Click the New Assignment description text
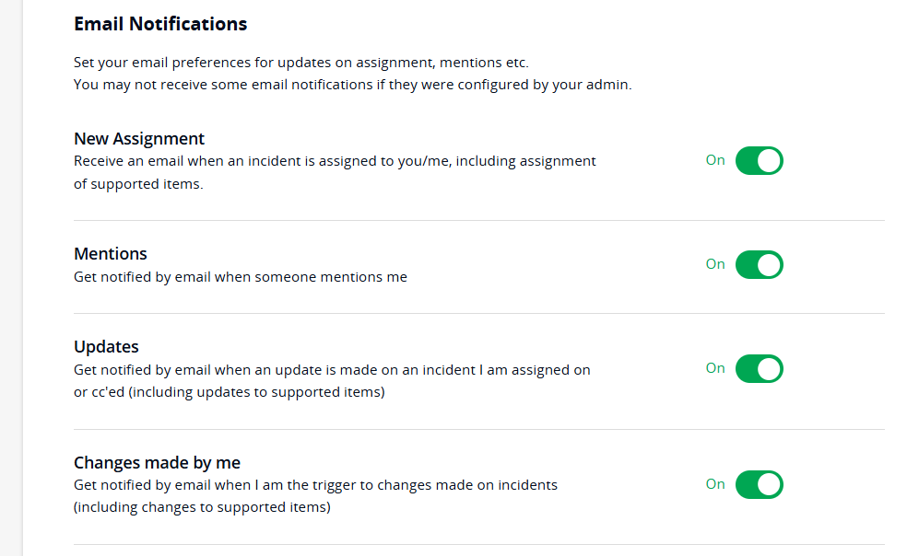907x556 pixels. (x=335, y=172)
